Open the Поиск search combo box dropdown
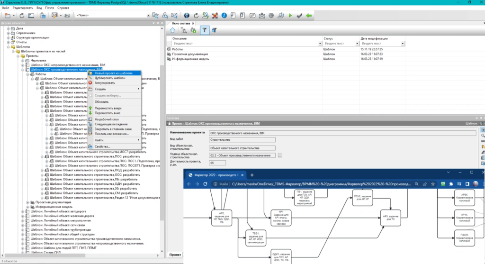 click(x=148, y=16)
